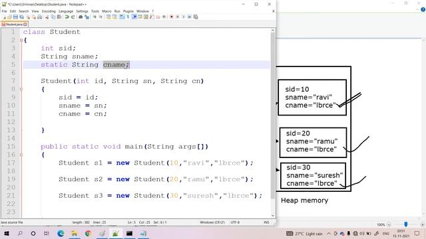Close the Student.java tab with its X

pyautogui.click(x=25, y=25)
